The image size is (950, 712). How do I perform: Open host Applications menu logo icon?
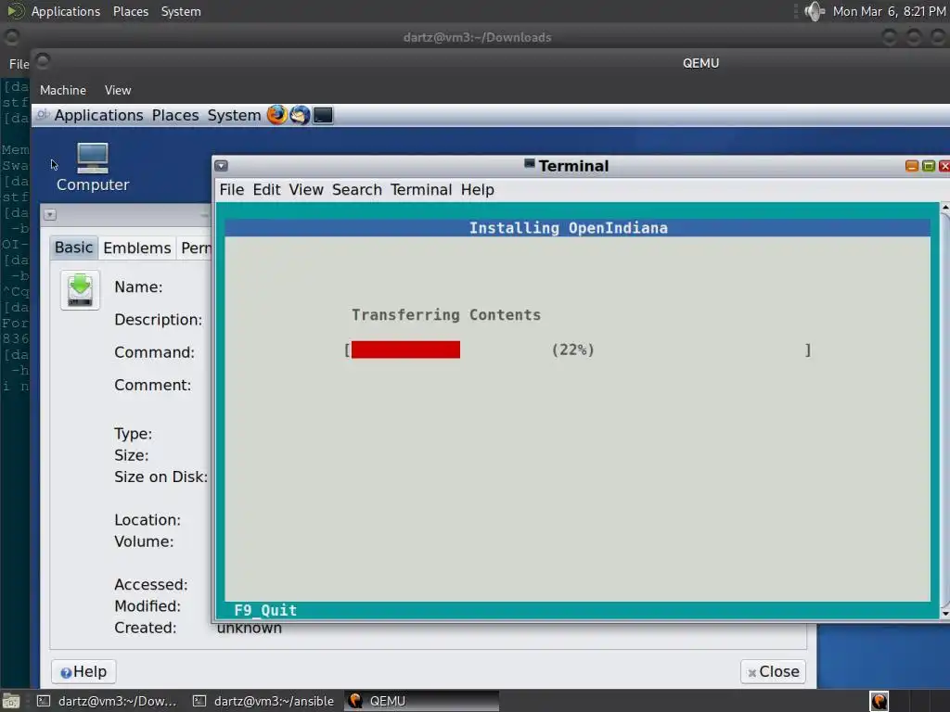tap(15, 11)
